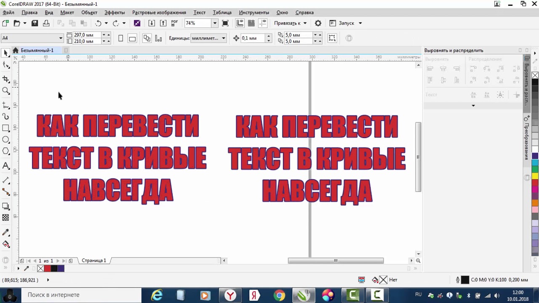Select the Parallel Dimension tool
This screenshot has width=539, height=303.
pos(6,180)
